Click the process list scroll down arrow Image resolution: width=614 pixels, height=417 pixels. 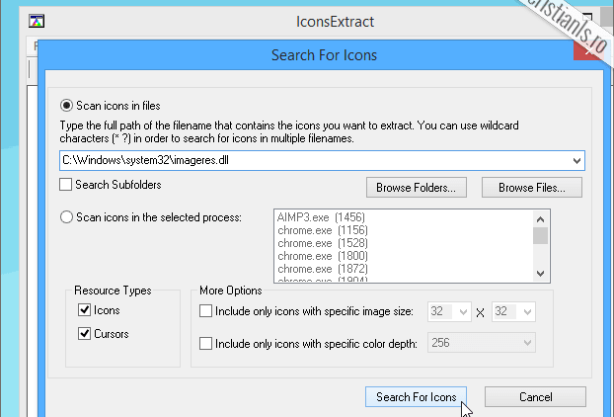(540, 274)
